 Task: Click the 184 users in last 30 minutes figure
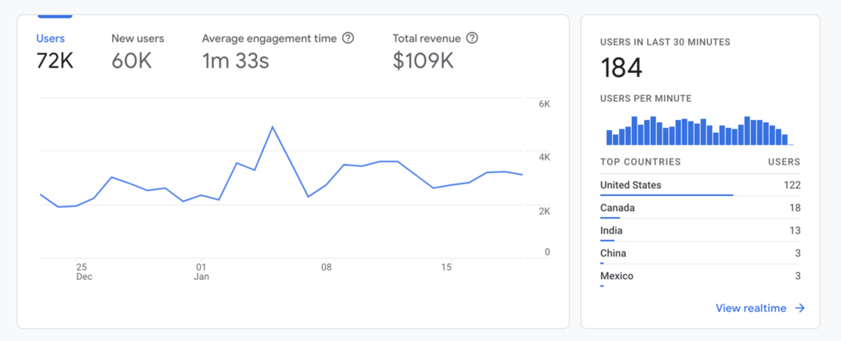[621, 67]
